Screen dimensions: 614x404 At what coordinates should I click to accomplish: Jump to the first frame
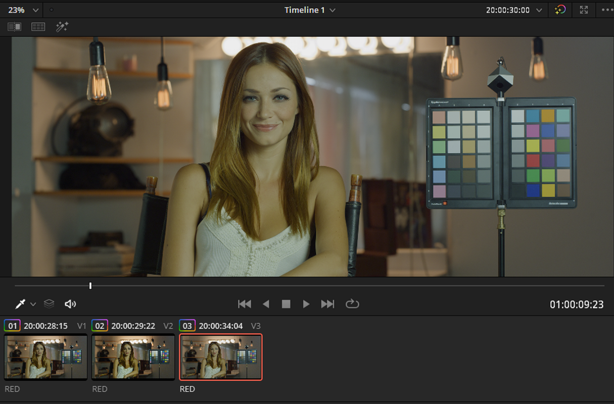245,304
